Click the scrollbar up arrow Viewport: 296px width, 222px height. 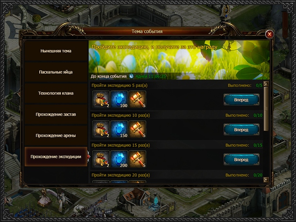(266, 84)
